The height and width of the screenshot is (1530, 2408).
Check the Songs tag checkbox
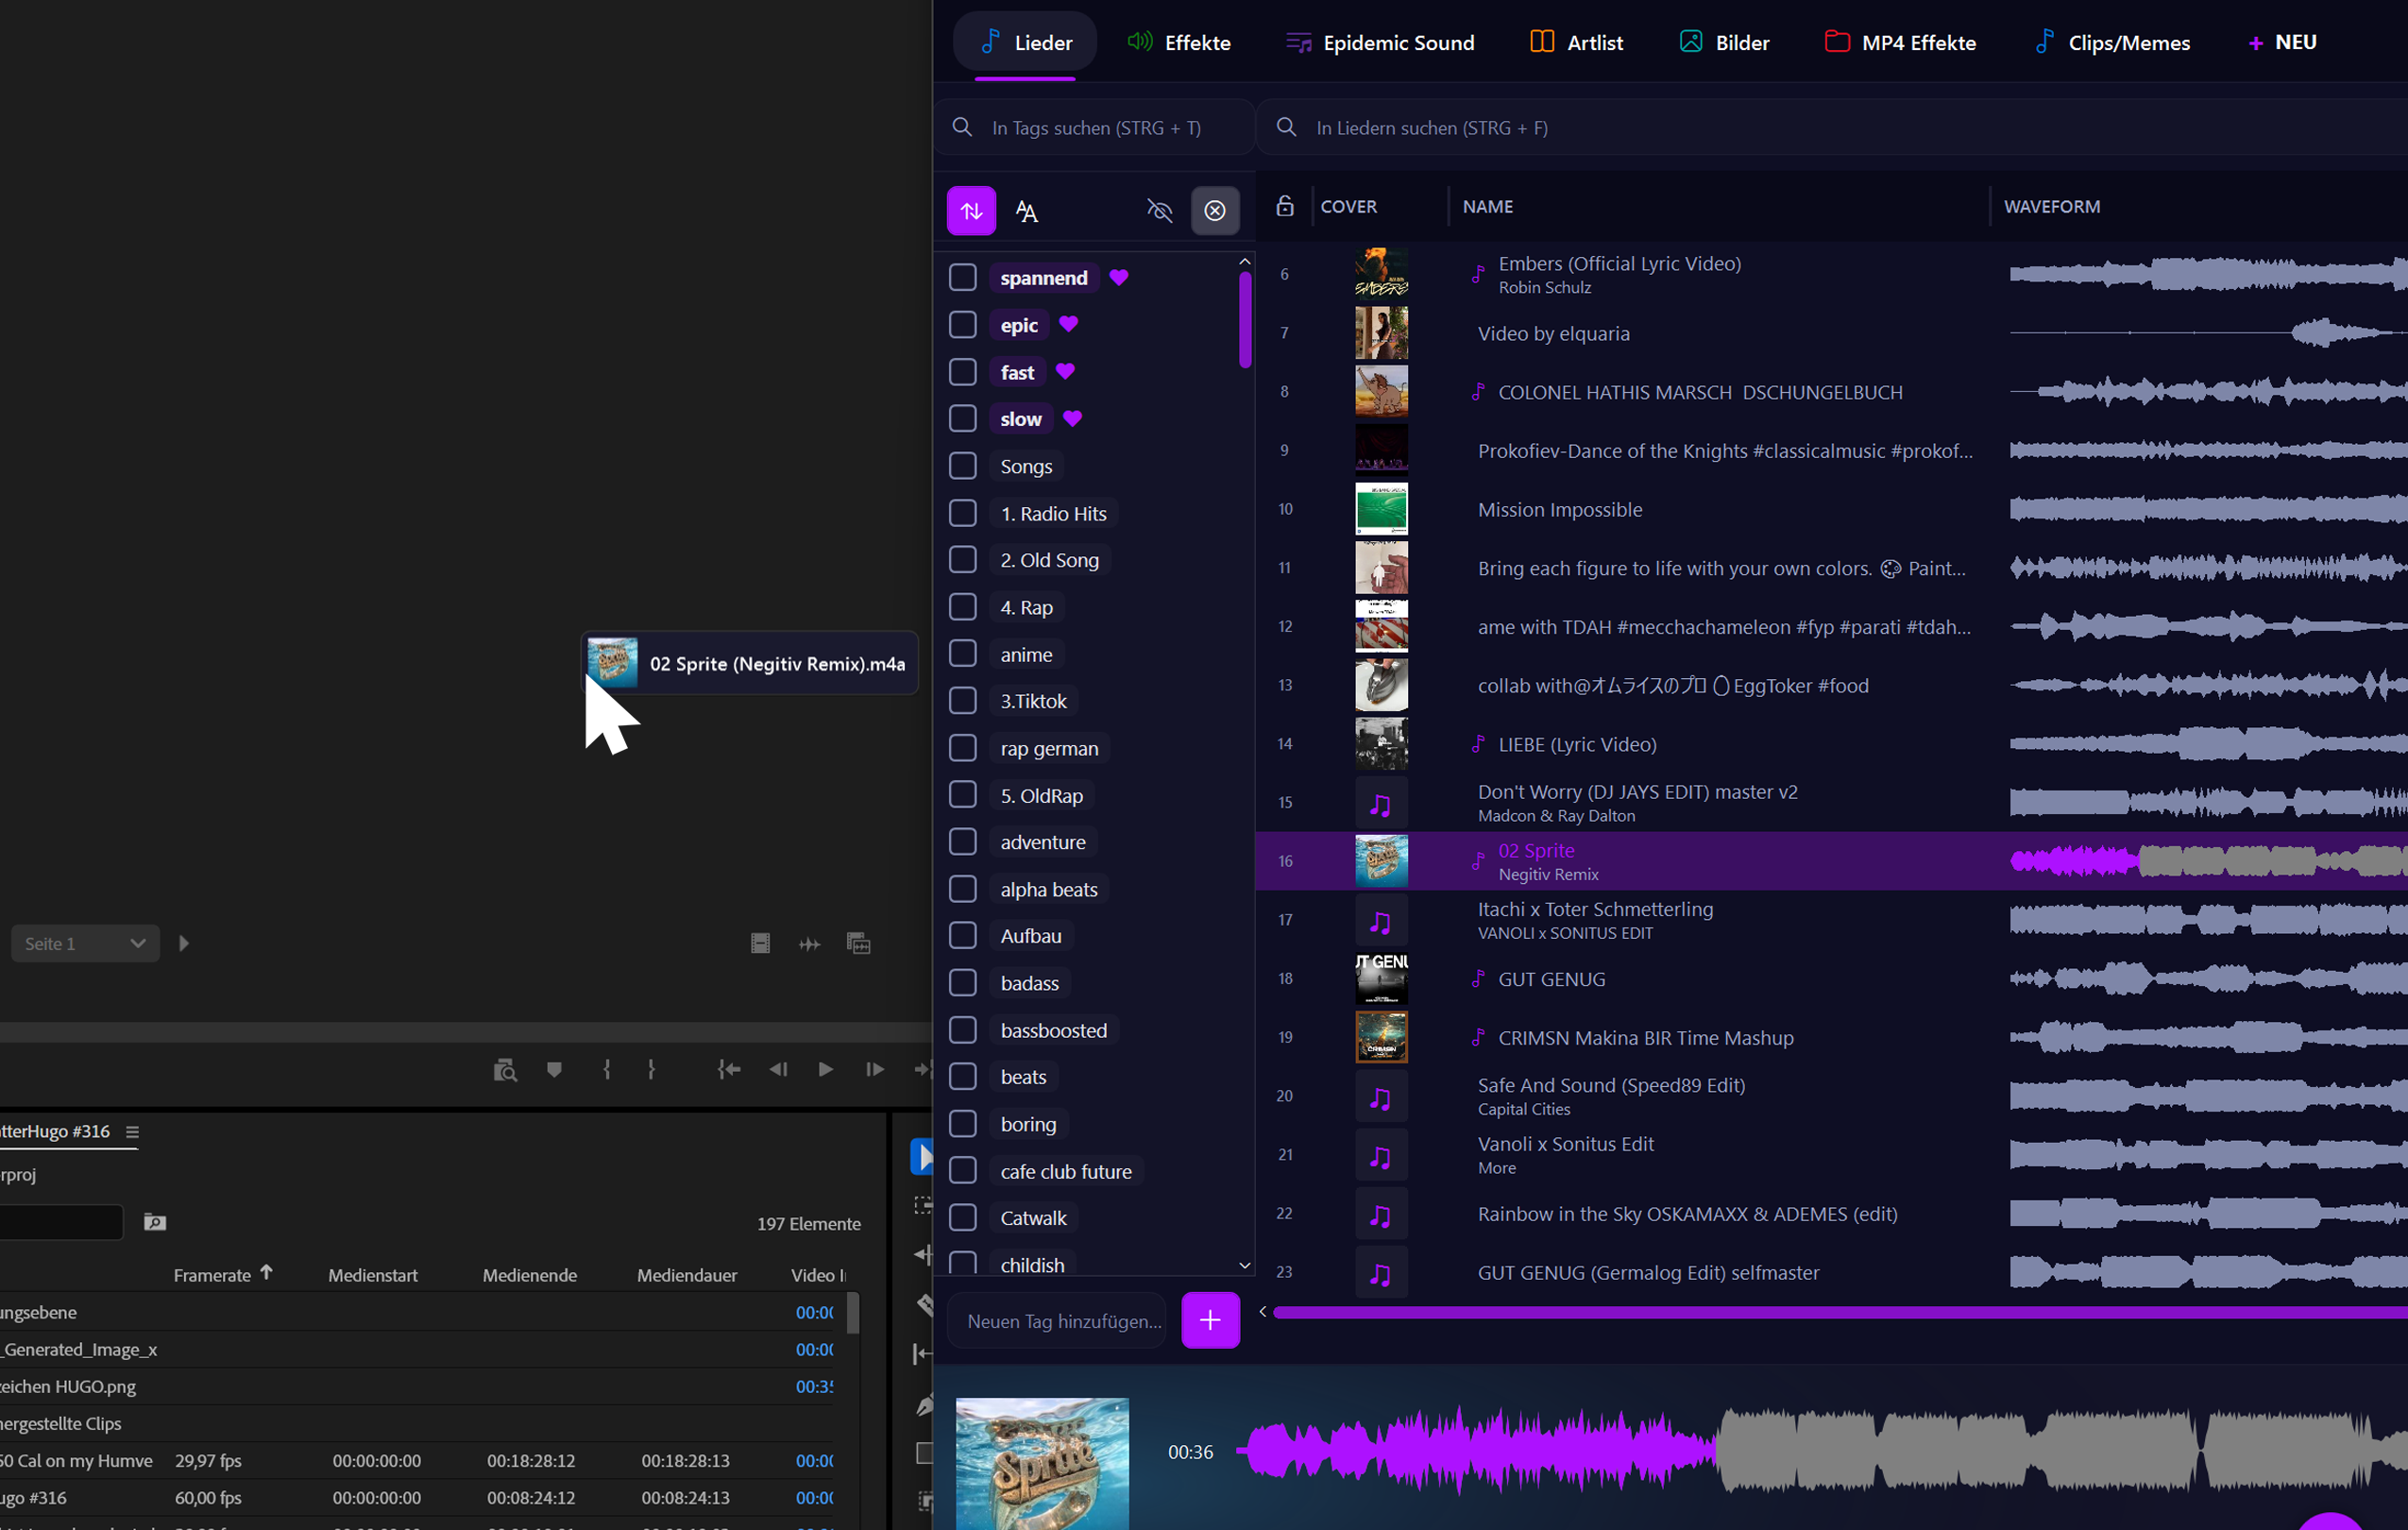[x=962, y=465]
